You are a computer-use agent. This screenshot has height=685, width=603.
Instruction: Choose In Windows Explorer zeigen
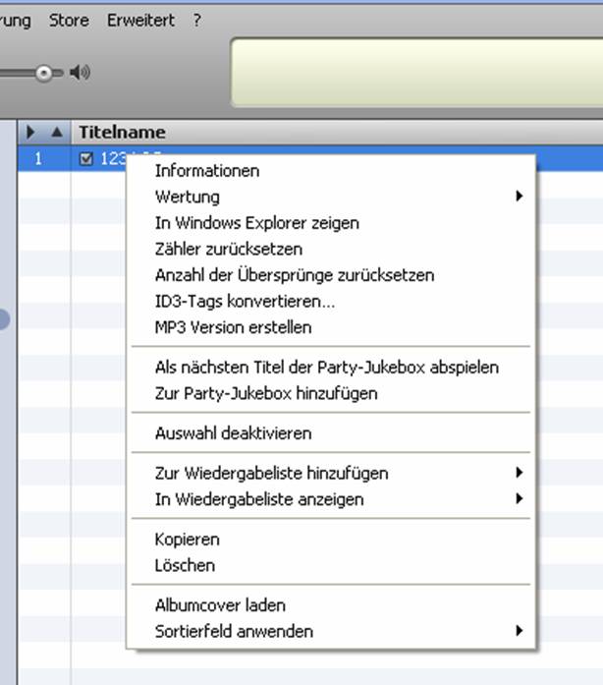point(256,223)
